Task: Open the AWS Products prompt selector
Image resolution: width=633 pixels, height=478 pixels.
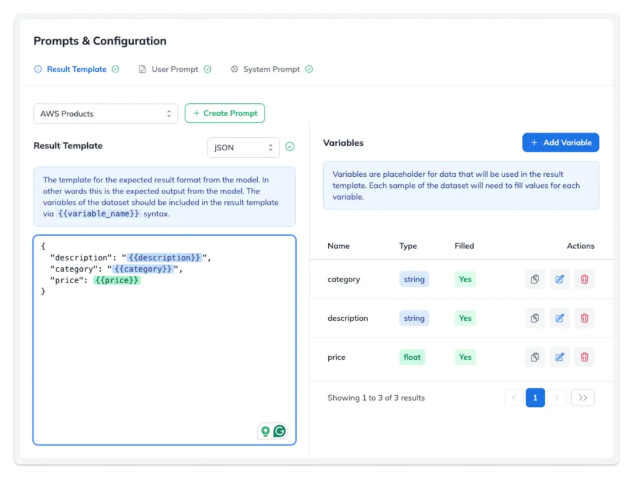Action: (x=105, y=114)
